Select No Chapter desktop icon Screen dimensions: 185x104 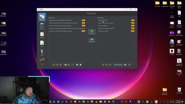(x=179, y=42)
